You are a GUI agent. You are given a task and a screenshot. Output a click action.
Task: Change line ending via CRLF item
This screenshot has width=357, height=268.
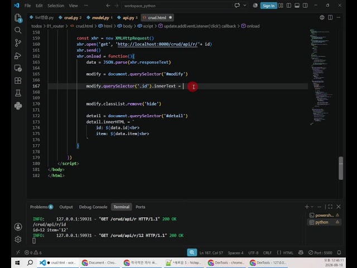[x=267, y=253]
